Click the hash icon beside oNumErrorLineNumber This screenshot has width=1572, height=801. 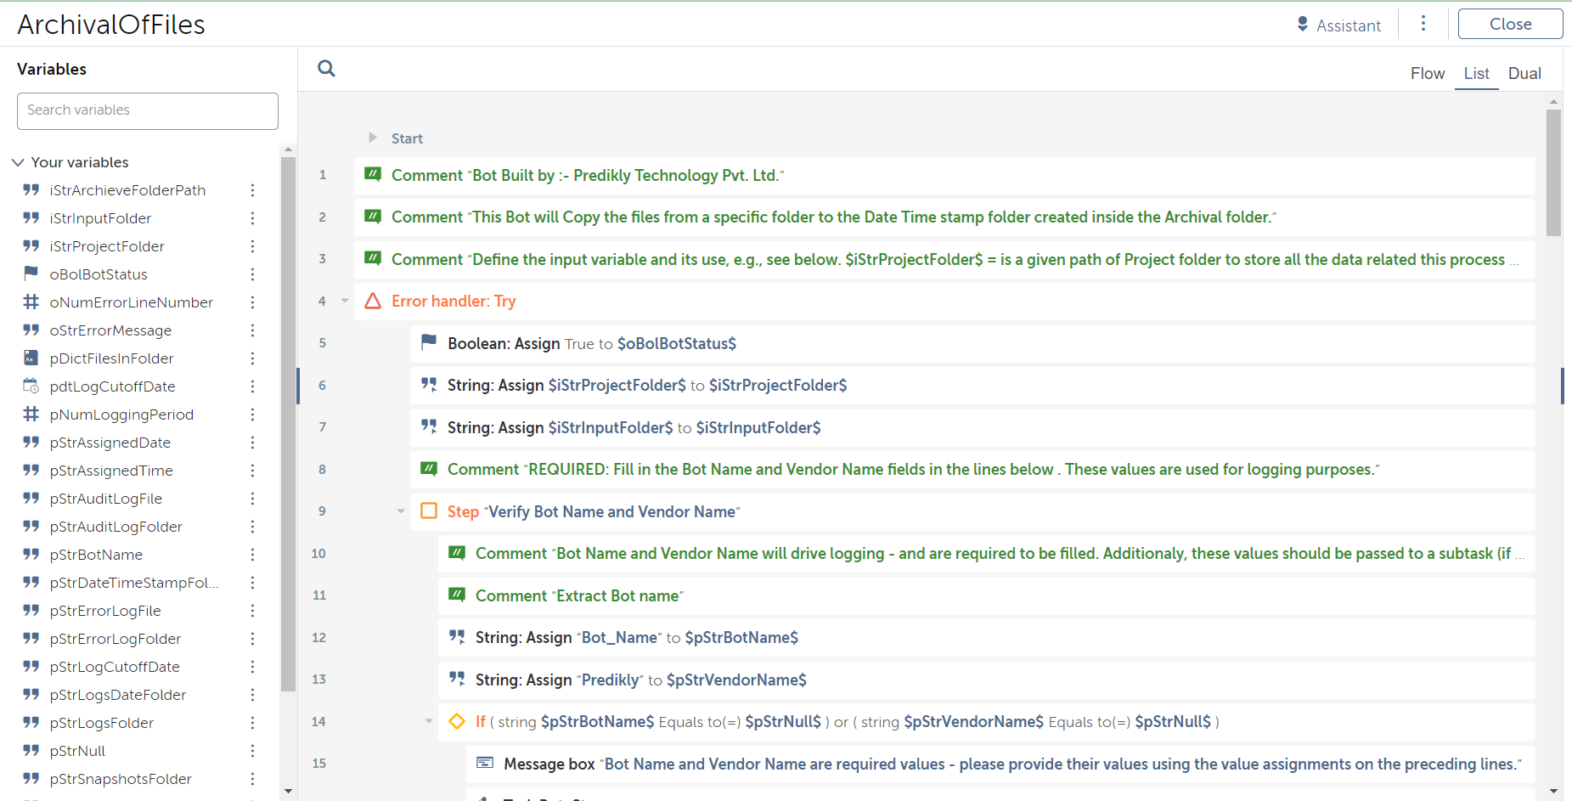click(x=31, y=302)
